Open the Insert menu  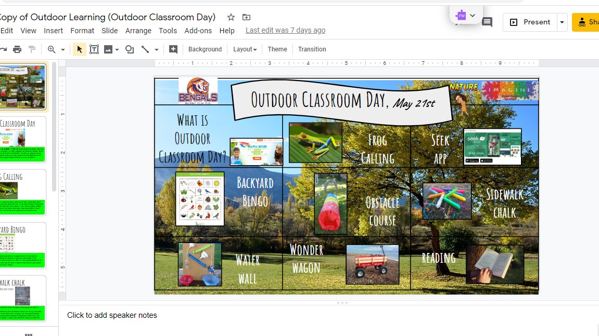click(x=53, y=31)
